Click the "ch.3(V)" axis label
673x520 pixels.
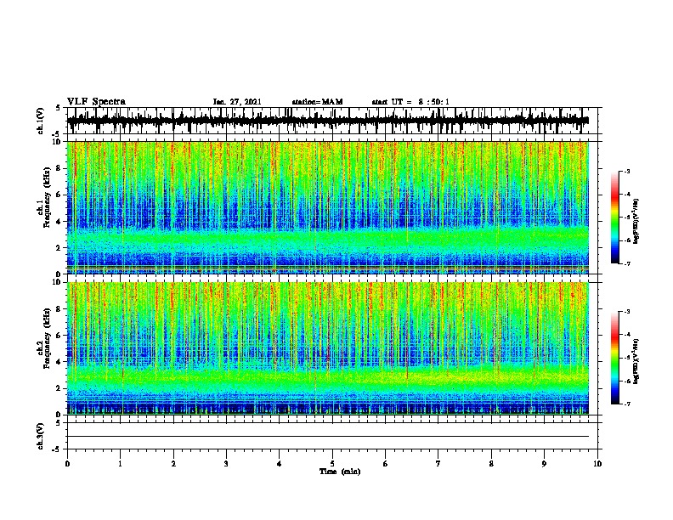[x=41, y=437]
